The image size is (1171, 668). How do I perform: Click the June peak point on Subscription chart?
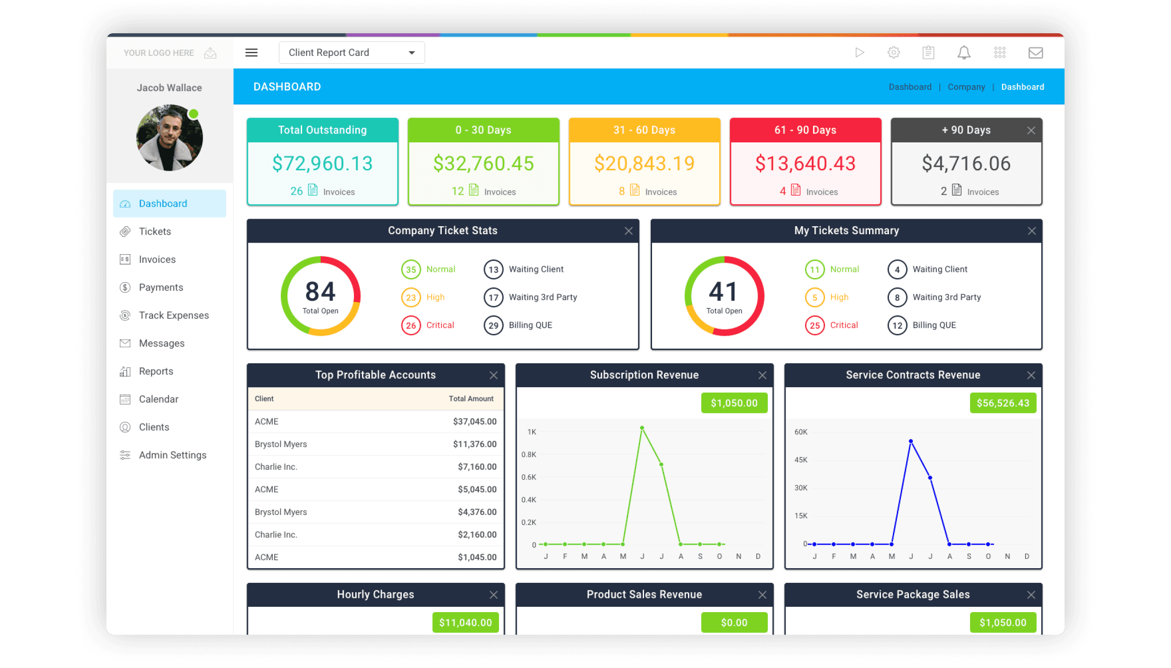pyautogui.click(x=642, y=428)
